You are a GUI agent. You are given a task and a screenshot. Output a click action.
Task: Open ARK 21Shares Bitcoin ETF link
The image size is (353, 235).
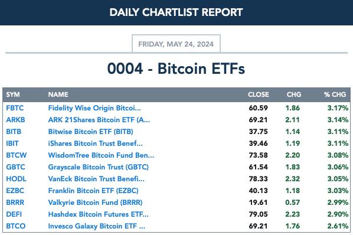99,120
